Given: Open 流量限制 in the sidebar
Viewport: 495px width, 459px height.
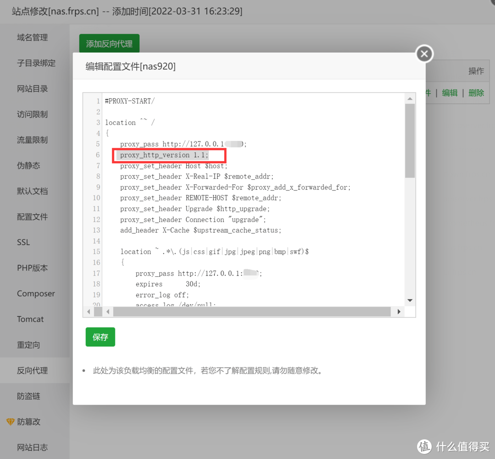Looking at the screenshot, I should (32, 140).
